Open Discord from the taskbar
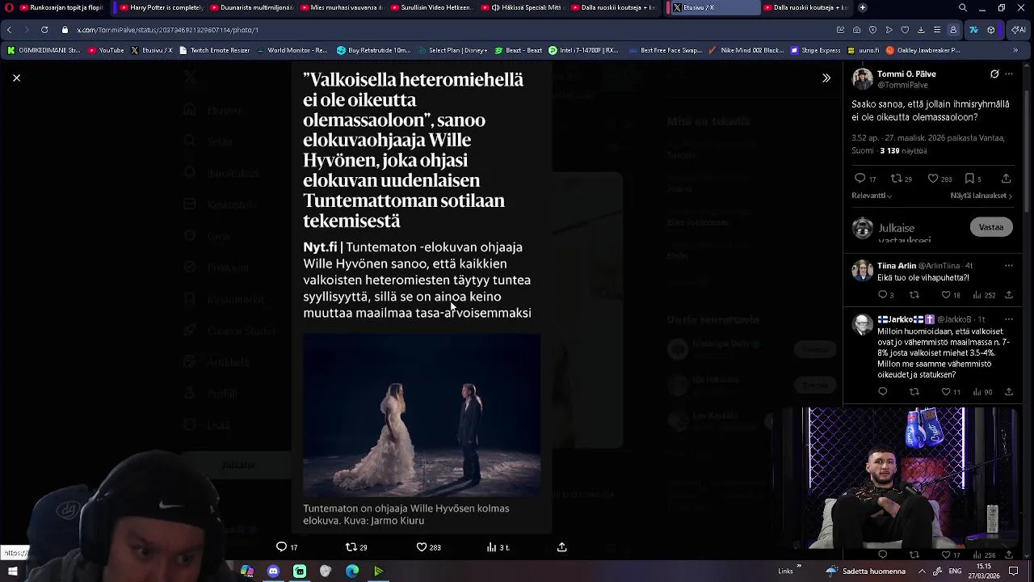The image size is (1034, 582). pos(273,571)
